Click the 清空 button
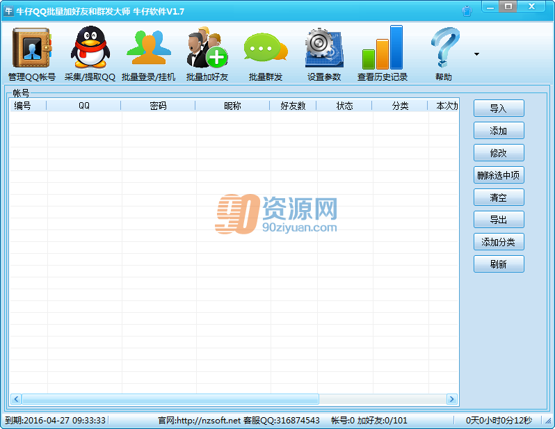Viewport: 555px width, 429px height. click(499, 197)
